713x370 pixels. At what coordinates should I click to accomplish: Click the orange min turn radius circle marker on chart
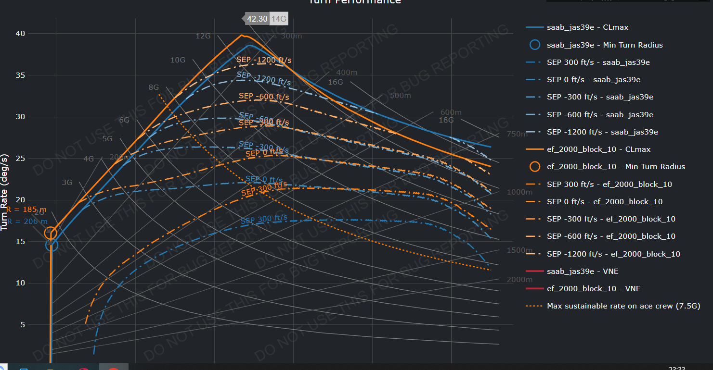tap(51, 234)
